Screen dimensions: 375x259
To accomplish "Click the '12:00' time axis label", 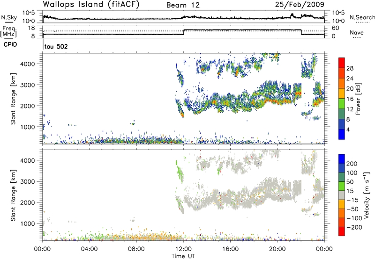I will [183, 249].
